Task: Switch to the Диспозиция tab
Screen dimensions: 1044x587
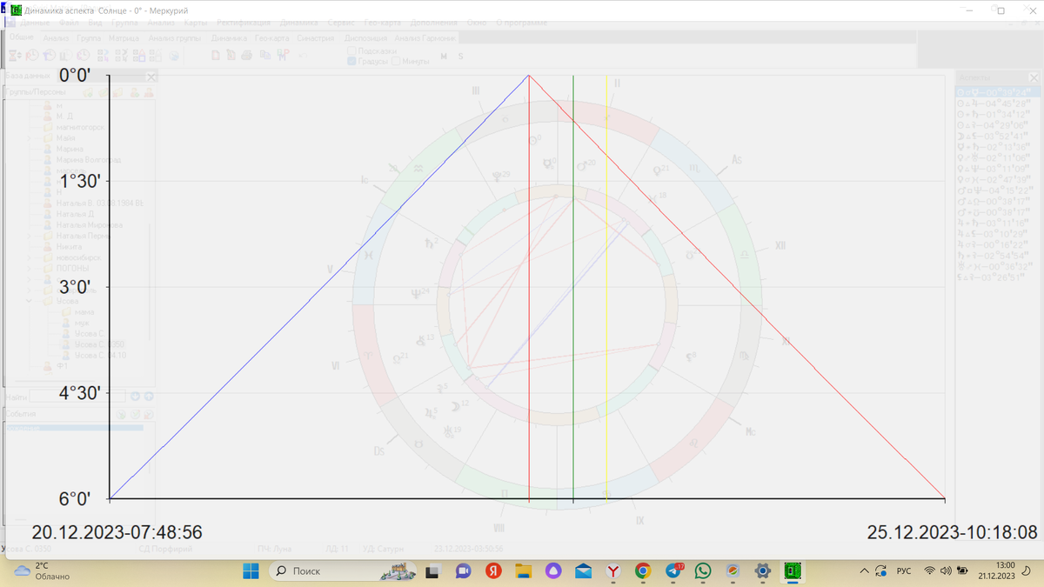Action: [365, 38]
